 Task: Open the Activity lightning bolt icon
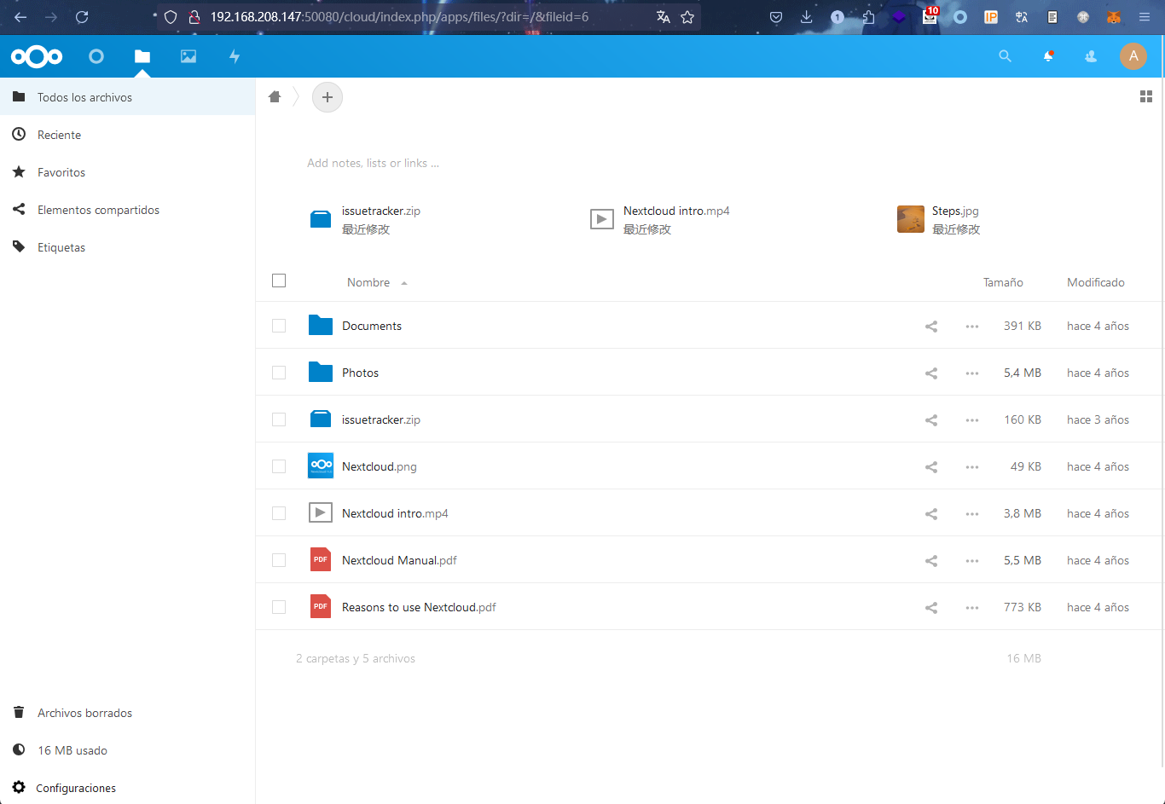coord(235,56)
